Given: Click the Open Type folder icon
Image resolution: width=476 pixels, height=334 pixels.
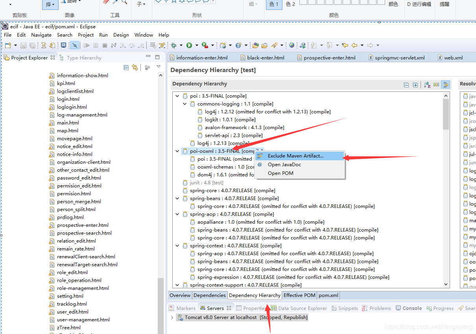Looking at the screenshot, I should coord(256,45).
